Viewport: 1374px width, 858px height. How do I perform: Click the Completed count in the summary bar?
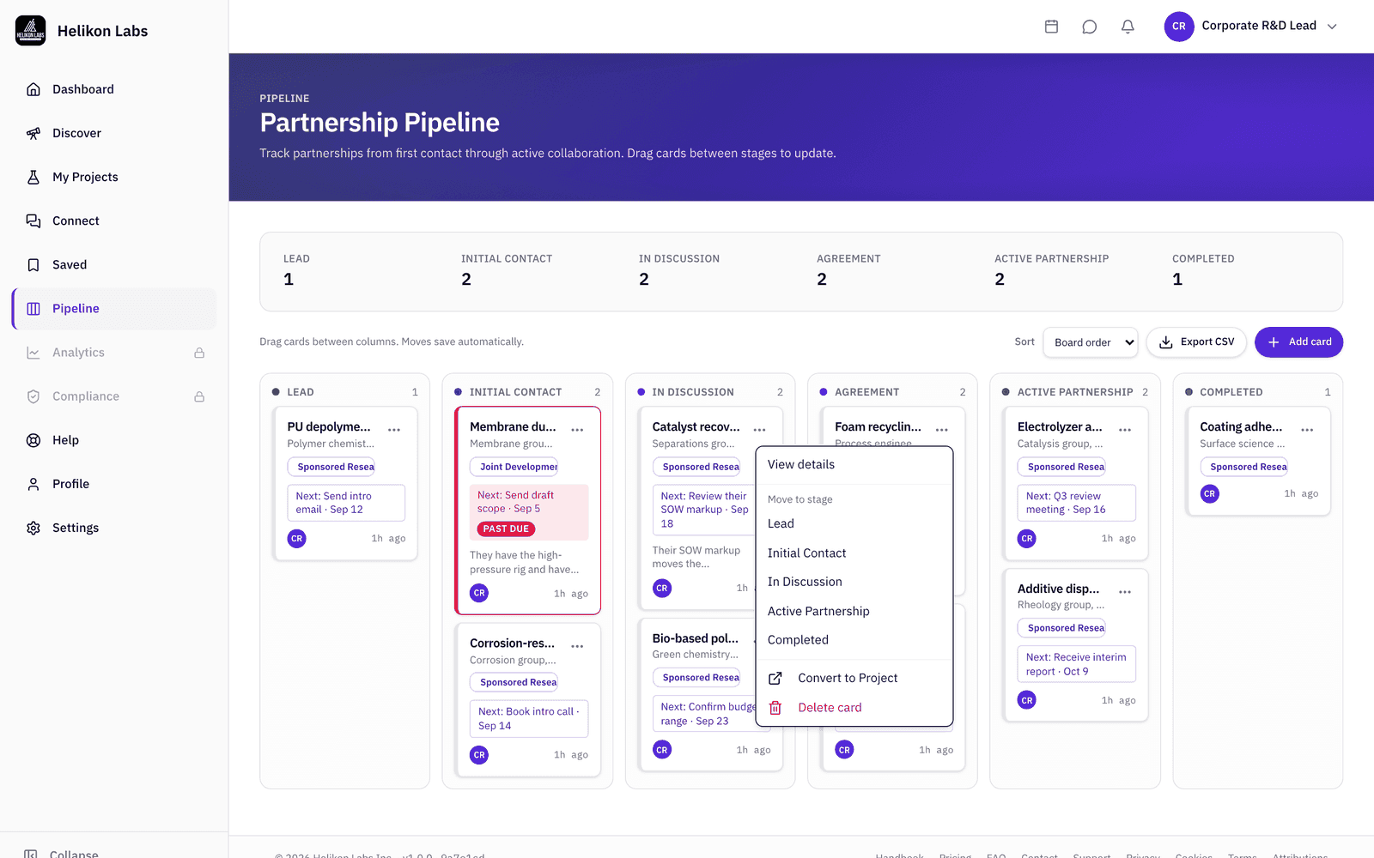(1177, 280)
